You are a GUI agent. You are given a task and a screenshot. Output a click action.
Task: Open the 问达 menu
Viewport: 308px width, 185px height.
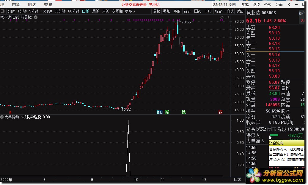click(32, 4)
